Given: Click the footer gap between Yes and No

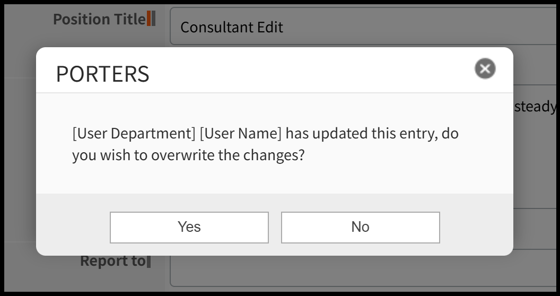Looking at the screenshot, I should click(275, 227).
